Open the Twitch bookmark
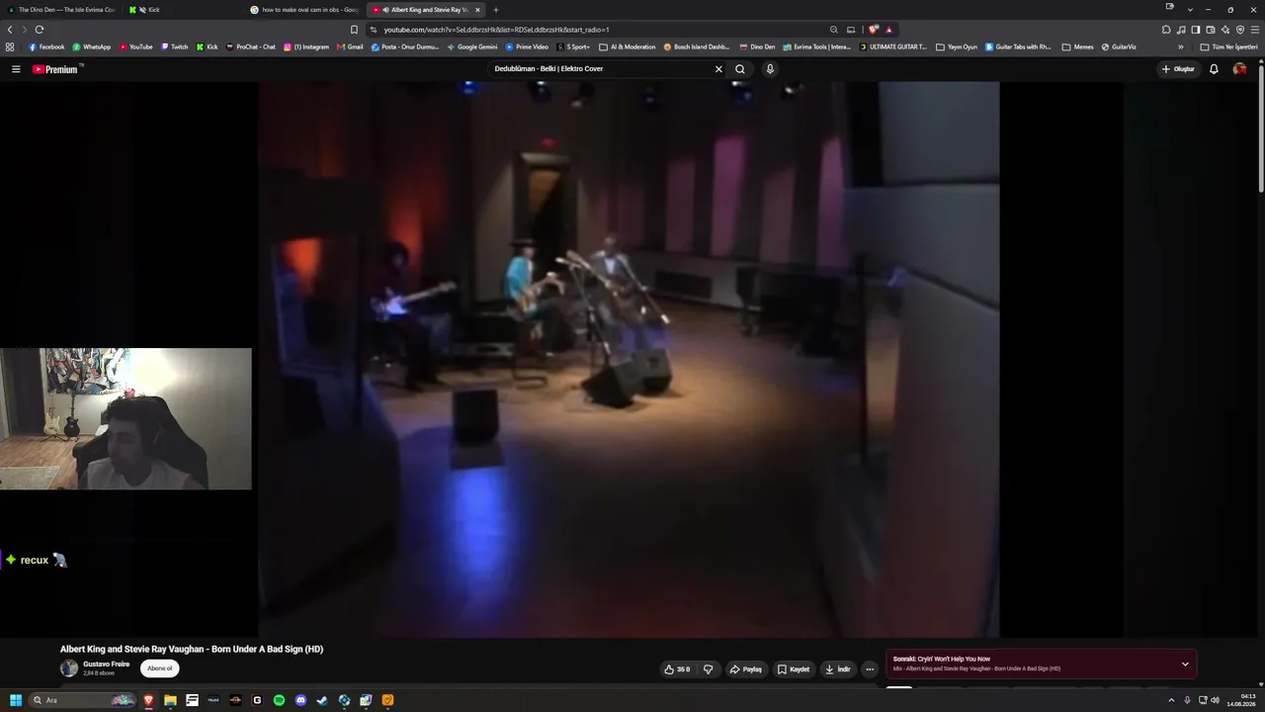 174,46
